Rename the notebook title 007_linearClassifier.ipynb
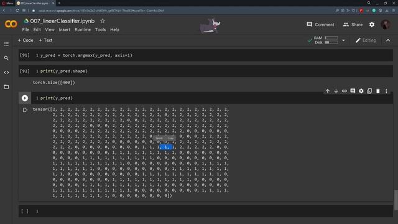This screenshot has height=224, width=398. [62, 21]
